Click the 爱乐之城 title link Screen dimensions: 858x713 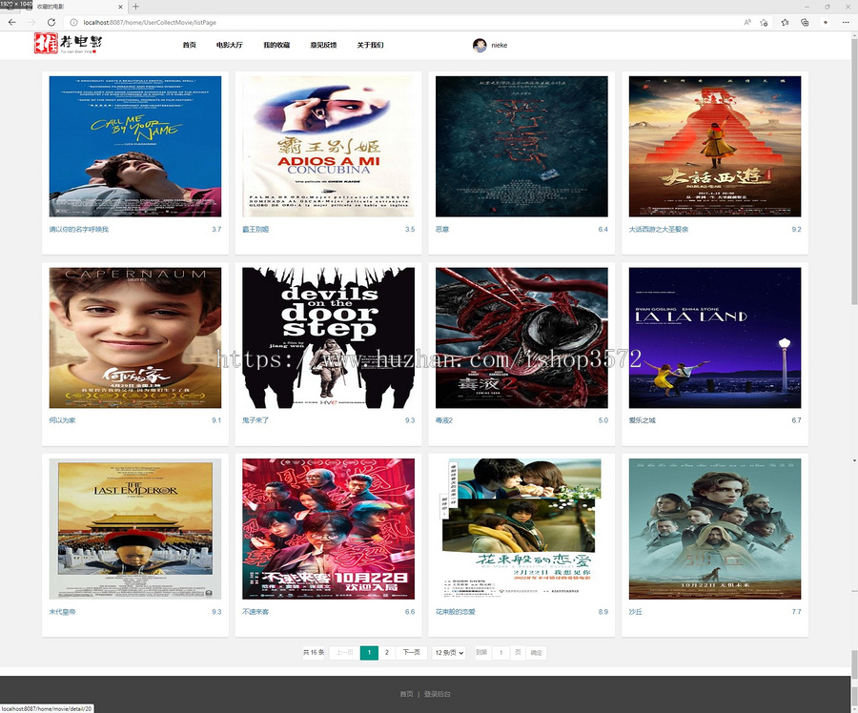tap(642, 420)
